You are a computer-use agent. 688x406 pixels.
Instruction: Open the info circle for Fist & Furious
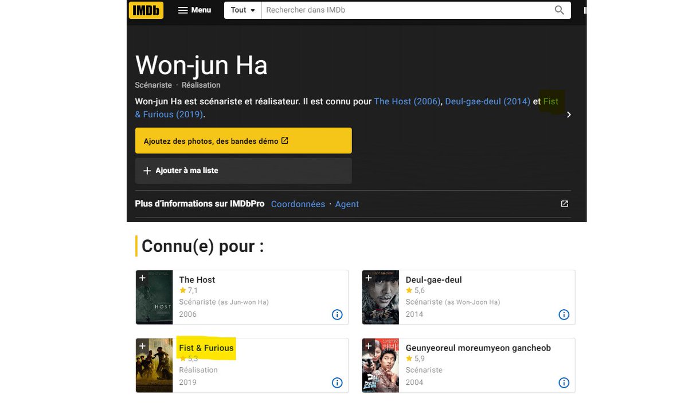(337, 383)
